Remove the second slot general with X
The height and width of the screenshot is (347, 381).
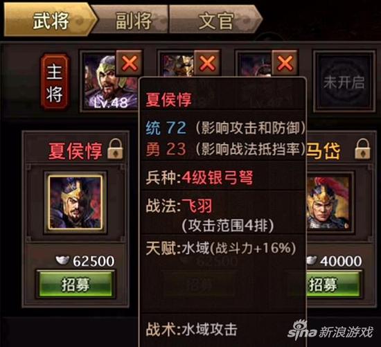point(207,63)
